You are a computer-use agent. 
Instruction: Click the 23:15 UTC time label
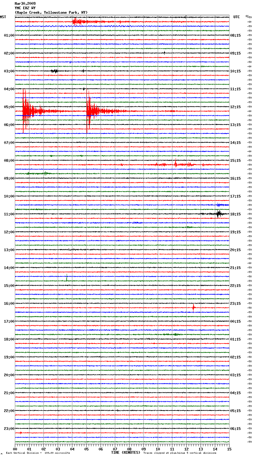235,304
